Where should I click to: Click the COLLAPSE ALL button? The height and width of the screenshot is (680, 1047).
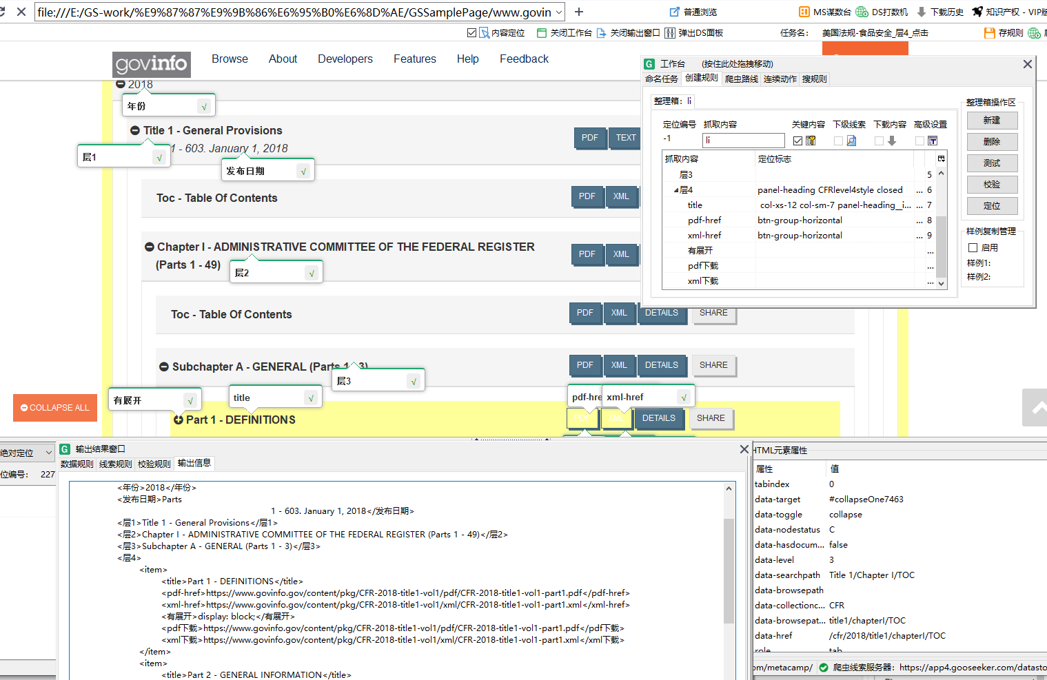(x=55, y=407)
